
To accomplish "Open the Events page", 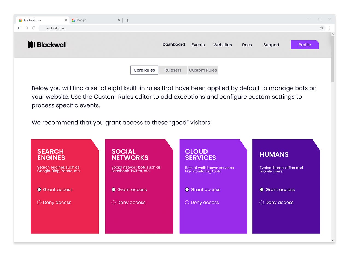I will tap(198, 45).
